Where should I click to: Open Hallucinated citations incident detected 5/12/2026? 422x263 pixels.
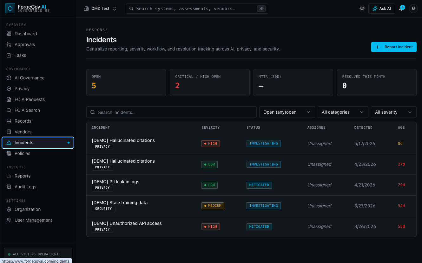click(x=251, y=144)
